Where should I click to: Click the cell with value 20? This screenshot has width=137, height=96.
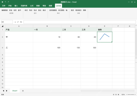(89, 37)
